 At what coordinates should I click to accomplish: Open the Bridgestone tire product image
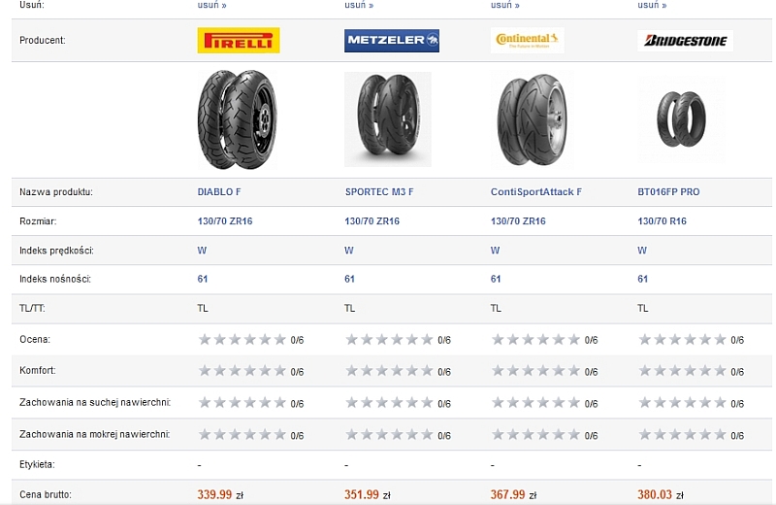pyautogui.click(x=679, y=120)
